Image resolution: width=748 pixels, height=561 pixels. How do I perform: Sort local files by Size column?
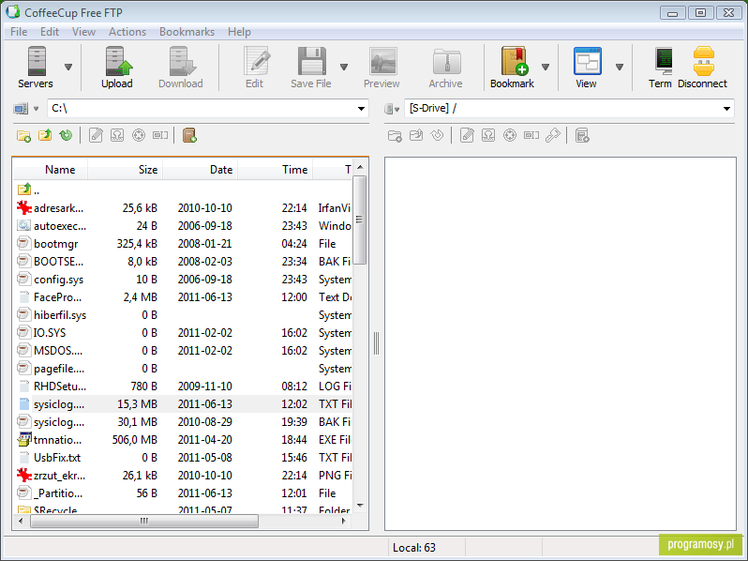tap(126, 170)
